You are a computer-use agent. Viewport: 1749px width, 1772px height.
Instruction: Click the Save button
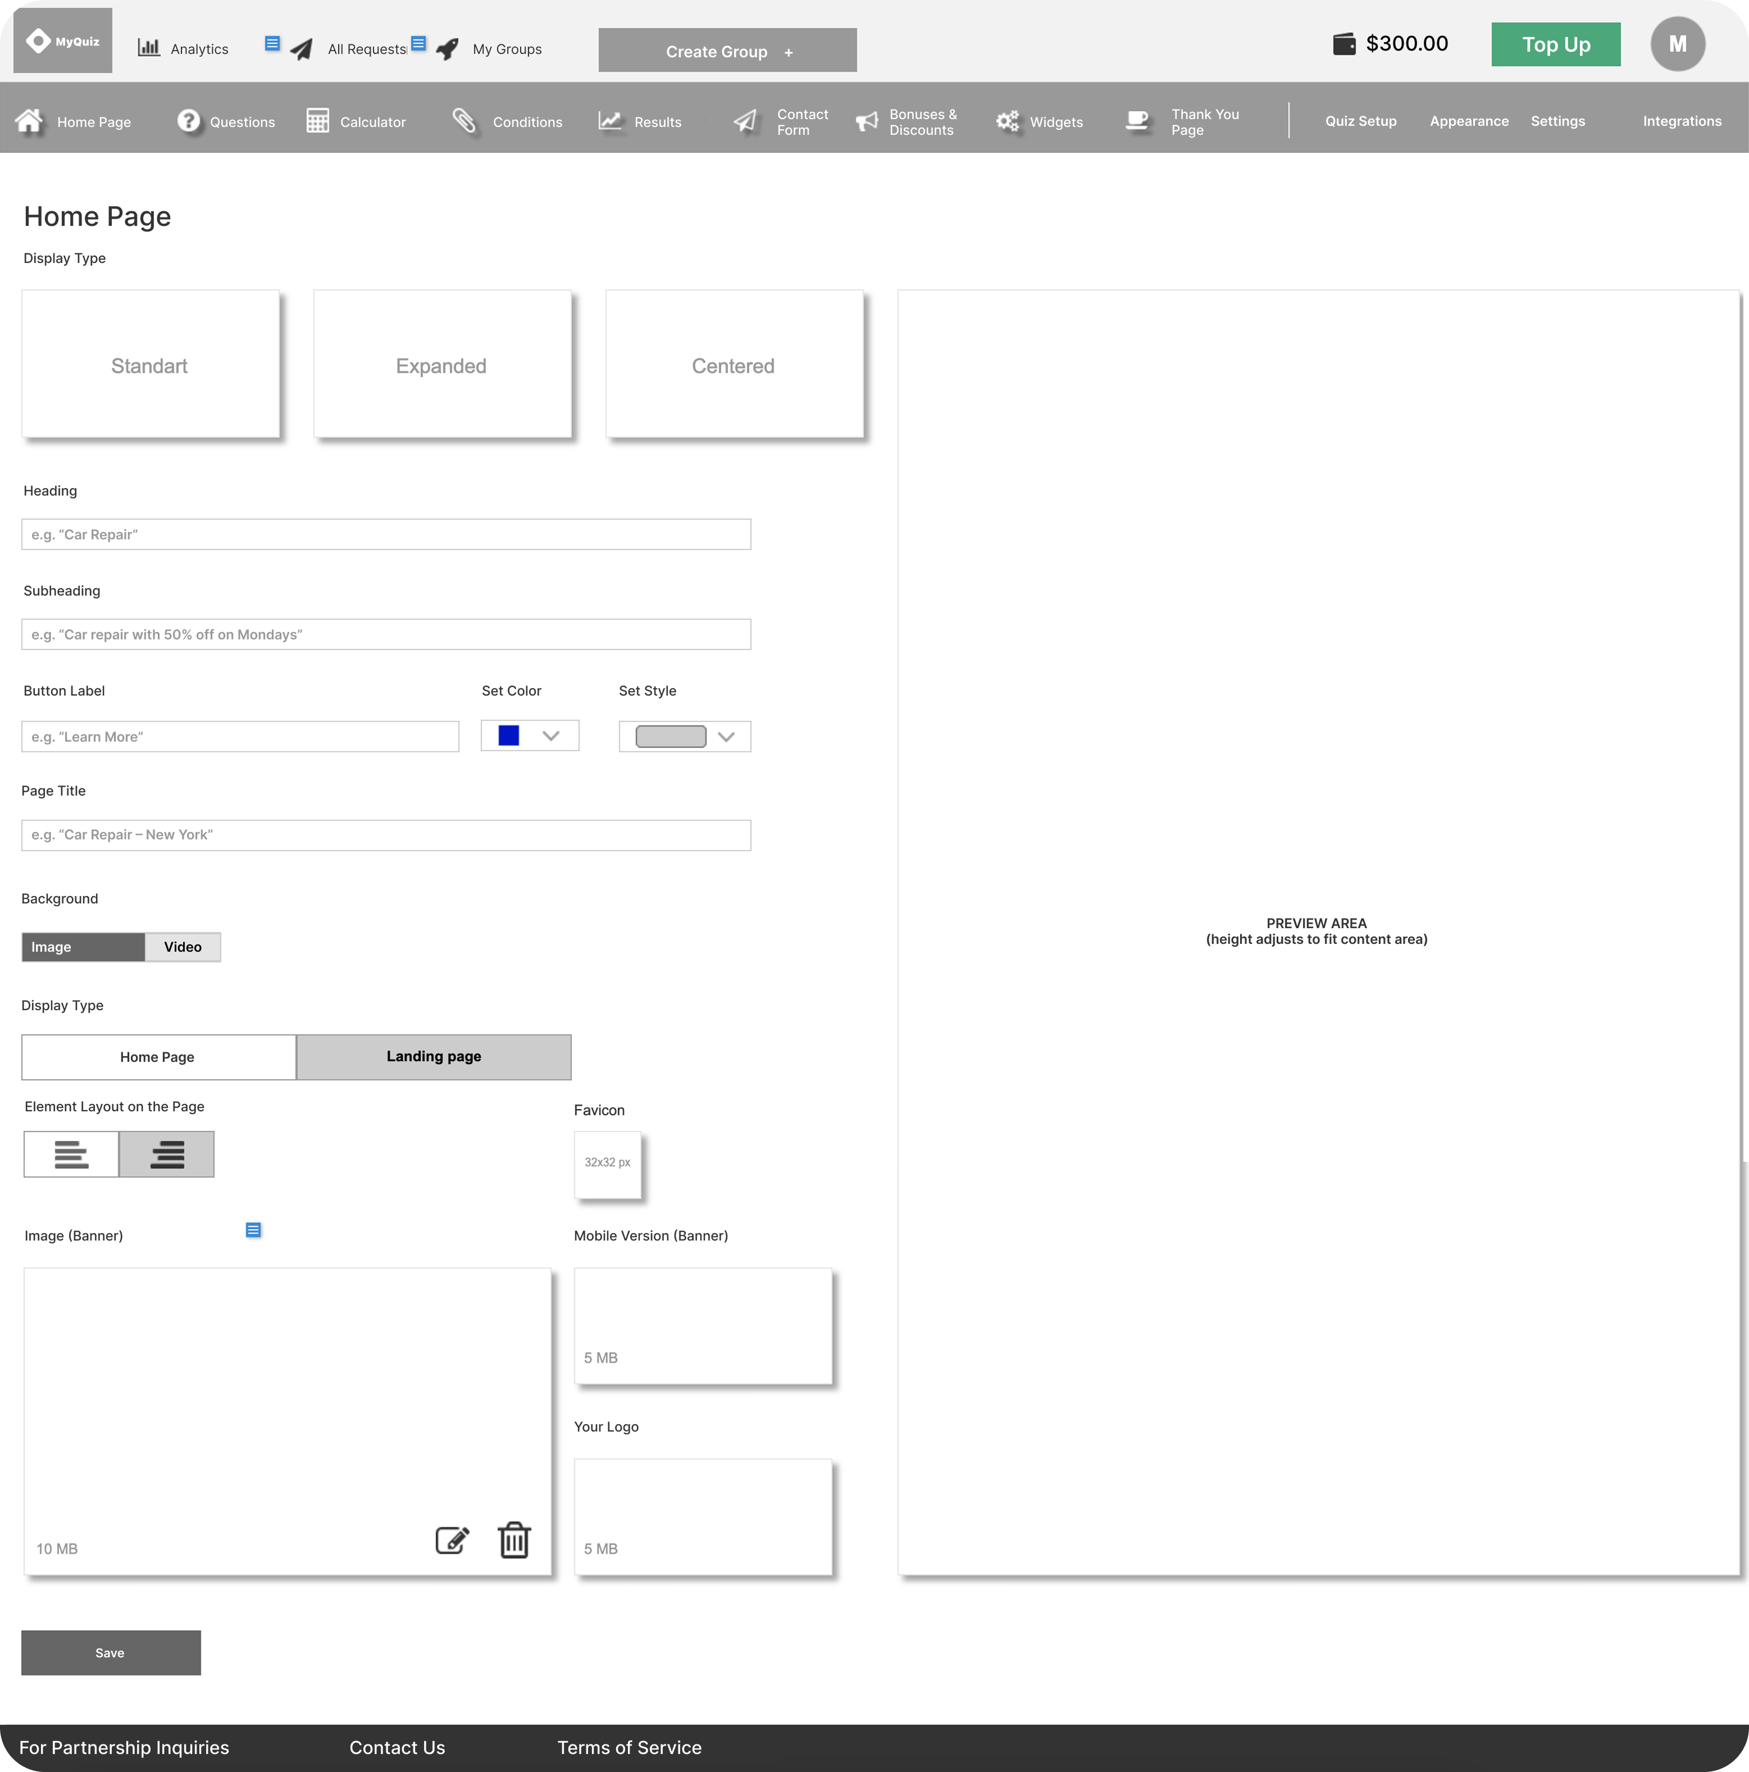[111, 1652]
